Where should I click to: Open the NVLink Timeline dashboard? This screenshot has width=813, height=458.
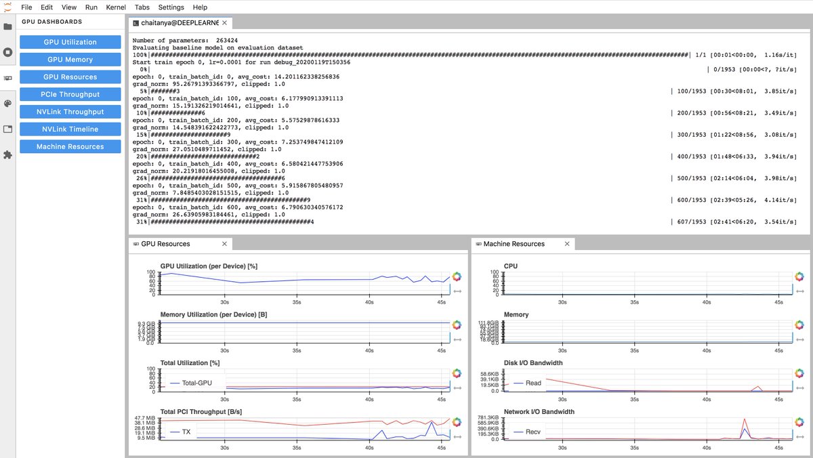click(70, 129)
